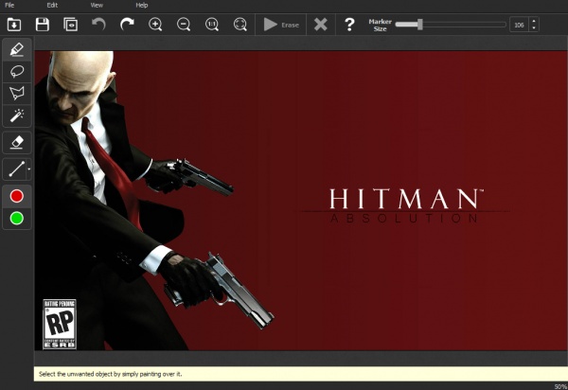
Task: Activate the Magic wand tool
Action: 17,115
